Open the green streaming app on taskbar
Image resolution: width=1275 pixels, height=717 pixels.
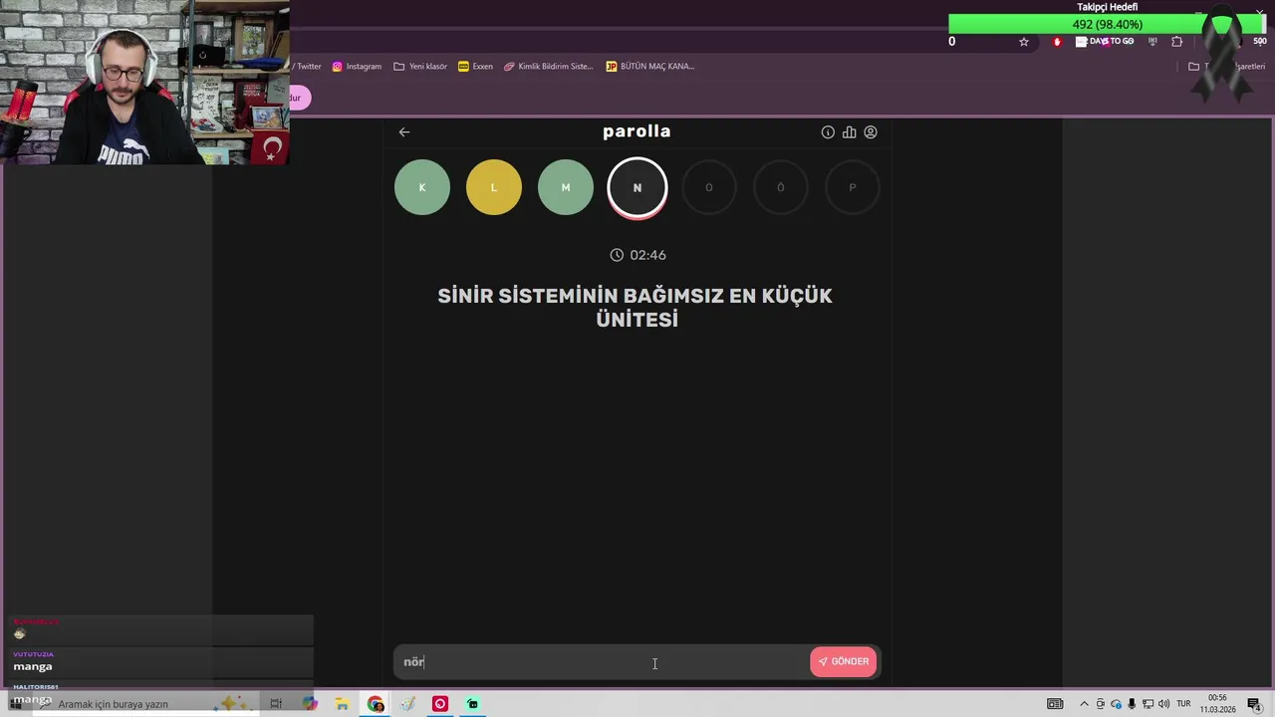[x=473, y=704]
